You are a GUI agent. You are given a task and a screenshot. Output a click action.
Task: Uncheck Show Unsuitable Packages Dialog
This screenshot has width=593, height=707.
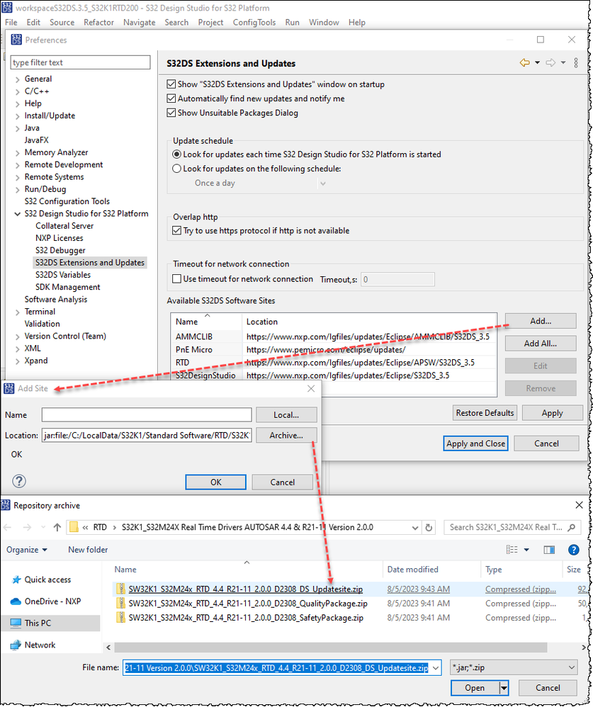point(171,113)
